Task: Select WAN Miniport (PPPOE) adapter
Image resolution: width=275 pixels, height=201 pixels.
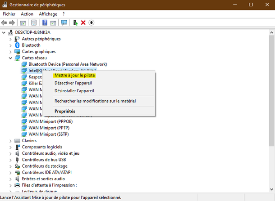Action: coord(50,121)
